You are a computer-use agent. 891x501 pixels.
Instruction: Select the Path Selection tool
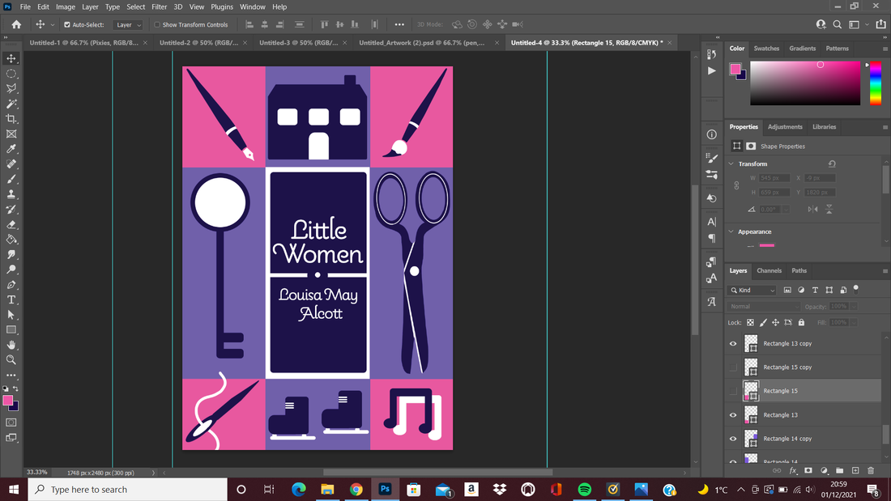11,315
